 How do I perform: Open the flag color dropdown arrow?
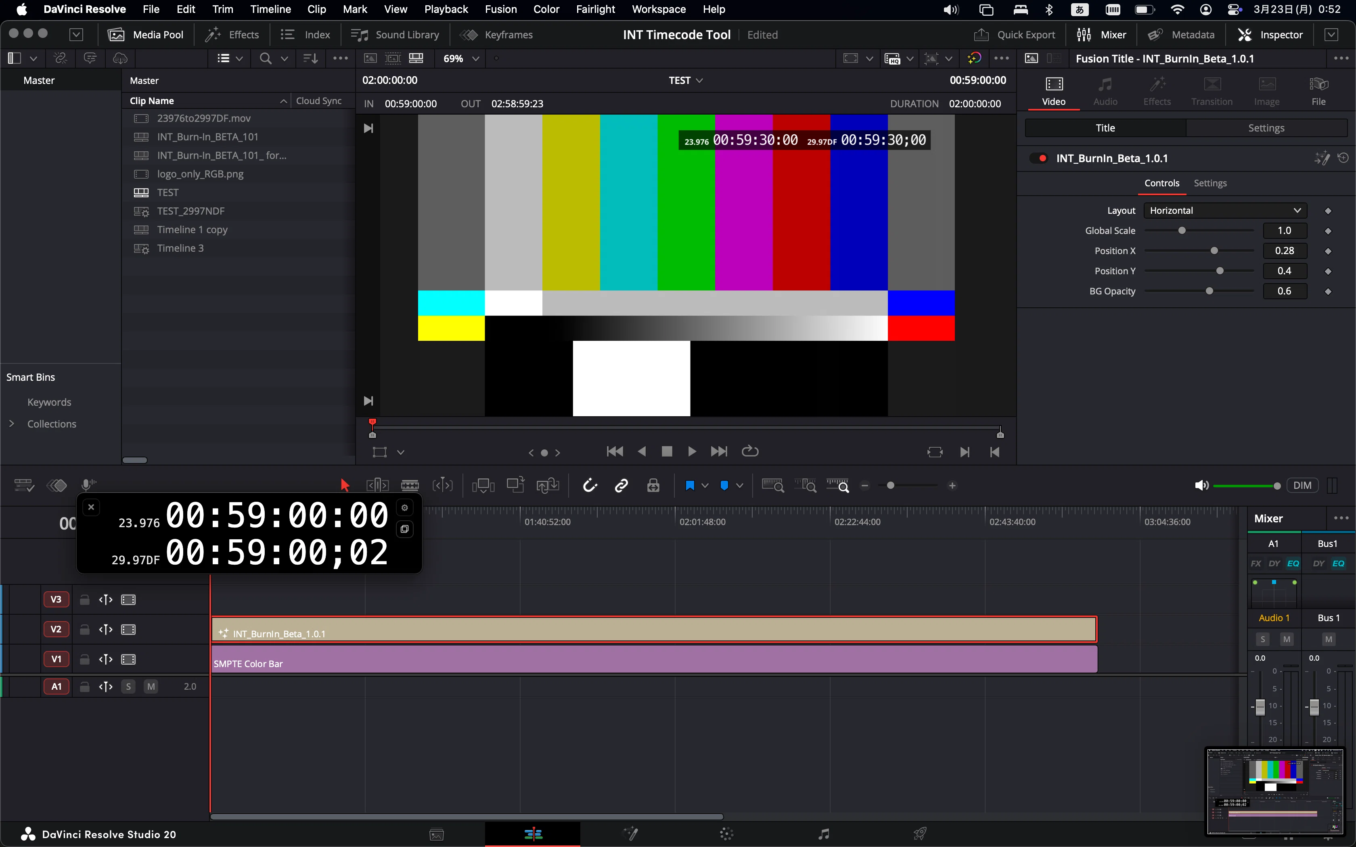(x=705, y=486)
